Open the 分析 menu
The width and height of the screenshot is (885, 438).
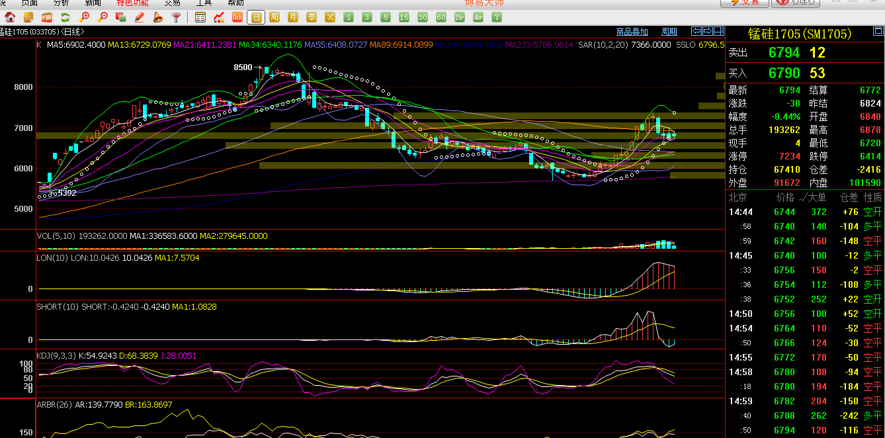click(x=61, y=3)
